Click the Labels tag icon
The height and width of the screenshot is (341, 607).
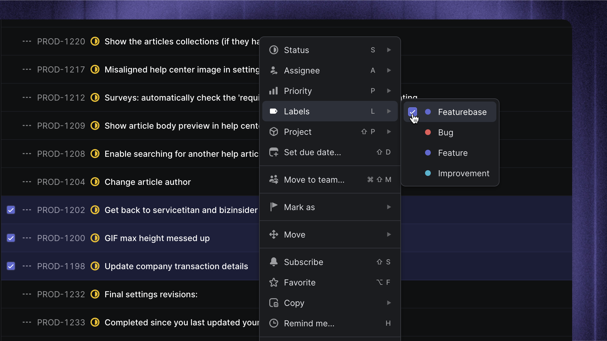pyautogui.click(x=274, y=111)
